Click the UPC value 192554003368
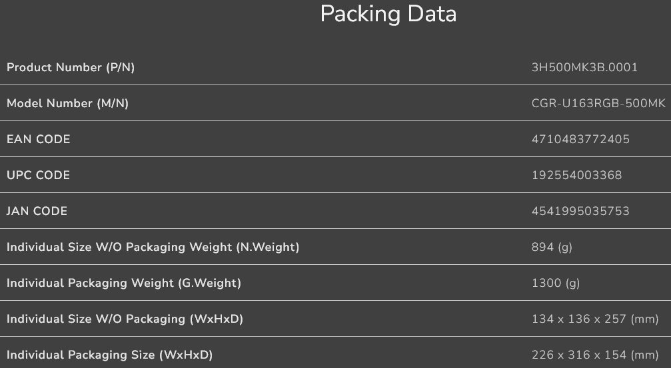Image resolution: width=671 pixels, height=368 pixels. coord(576,175)
